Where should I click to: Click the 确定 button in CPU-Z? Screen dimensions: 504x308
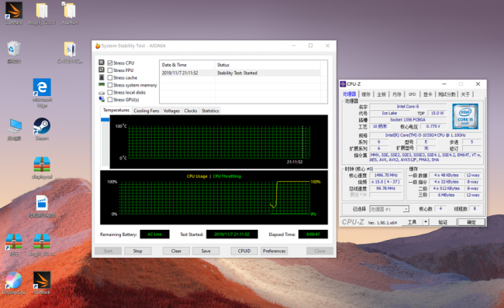click(471, 222)
